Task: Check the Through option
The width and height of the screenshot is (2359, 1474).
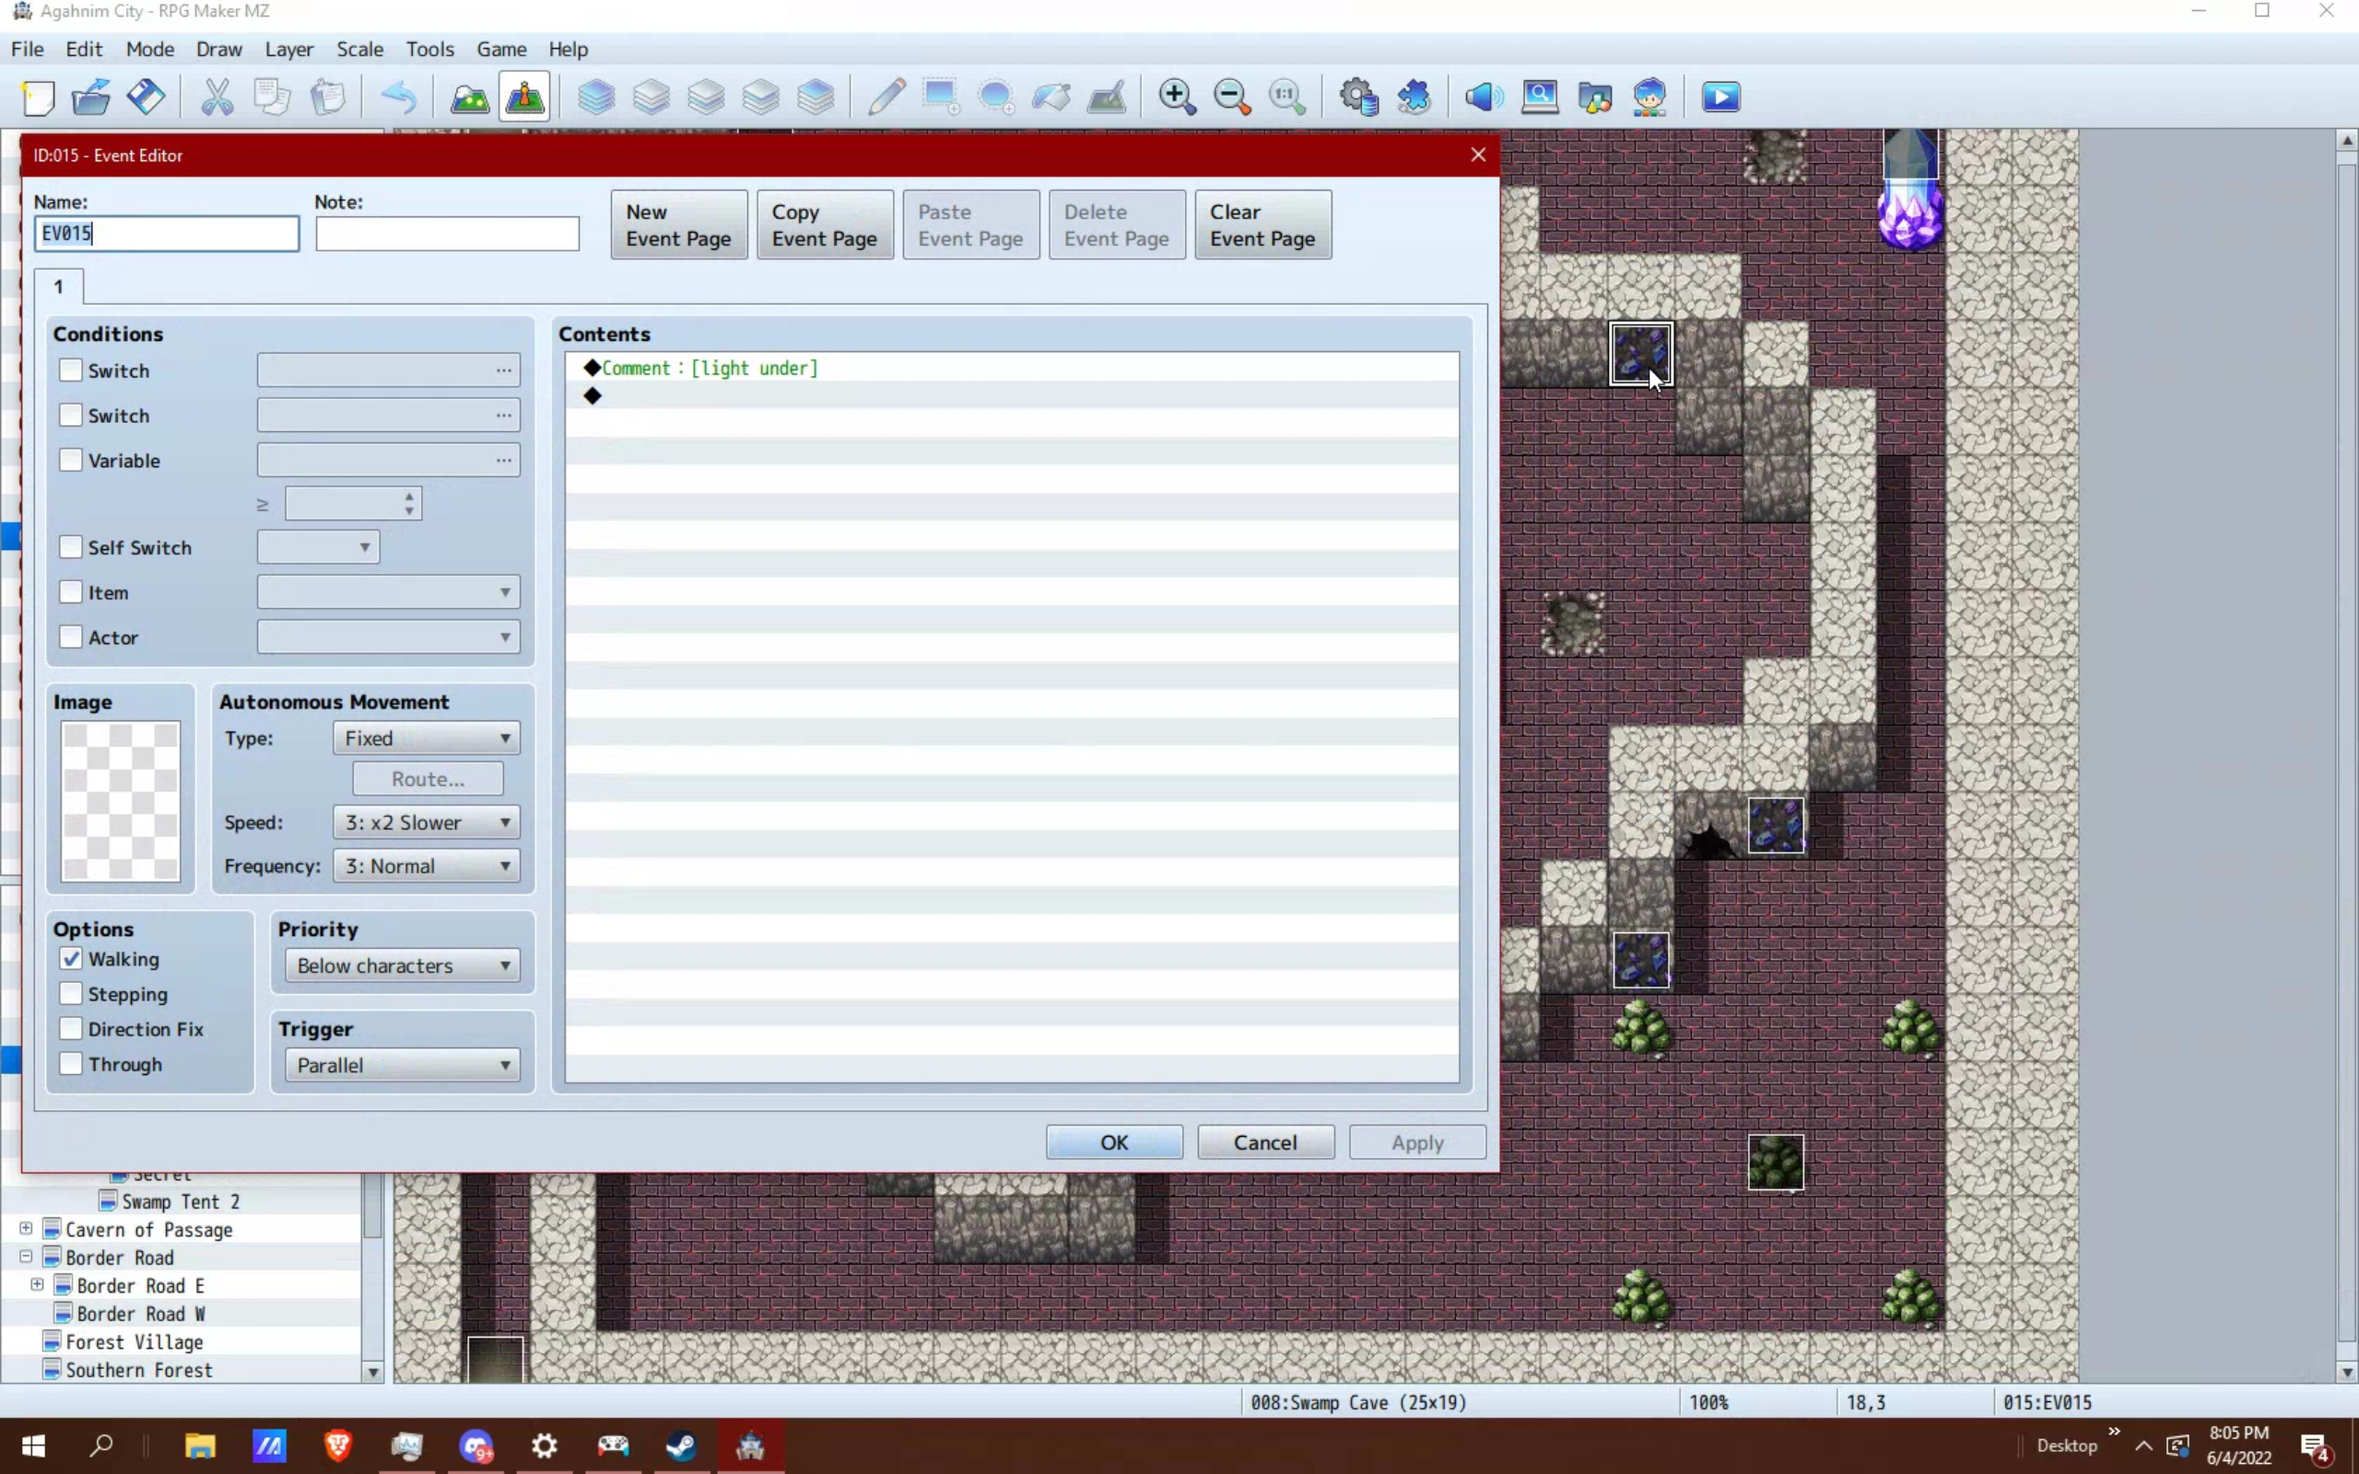Action: coord(70,1063)
